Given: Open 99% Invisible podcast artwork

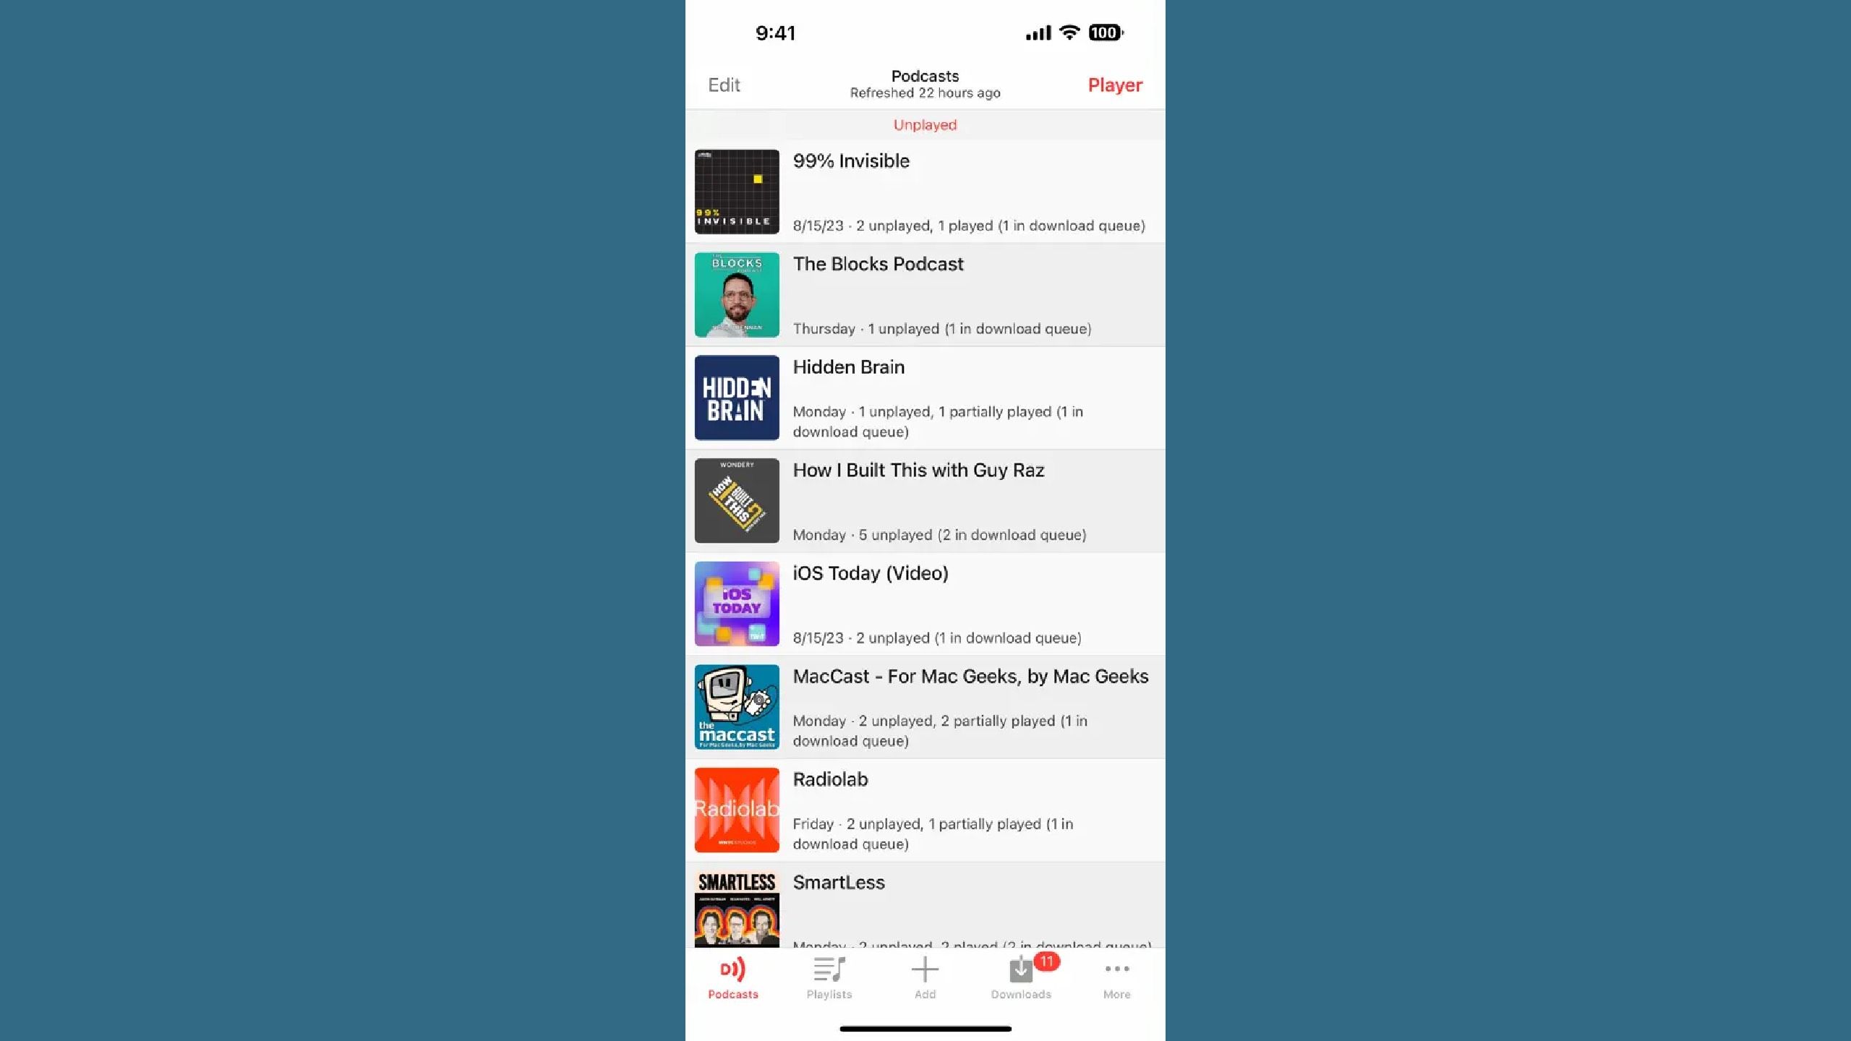Looking at the screenshot, I should click(736, 191).
